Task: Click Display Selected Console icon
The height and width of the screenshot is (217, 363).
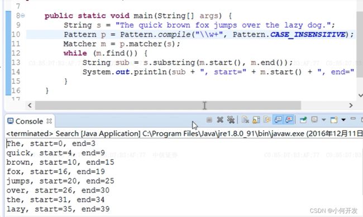Action: 314,119
